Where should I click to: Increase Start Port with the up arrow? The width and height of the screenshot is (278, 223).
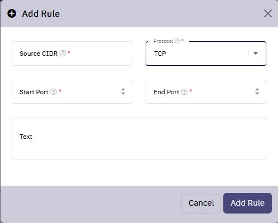(123, 89)
